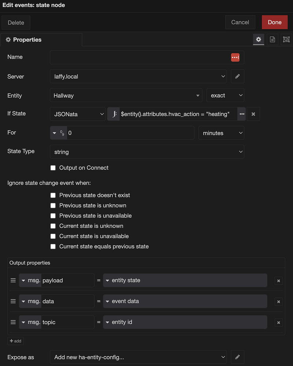The image size is (293, 366).
Task: Click the properties gear icon
Action: coord(259,40)
